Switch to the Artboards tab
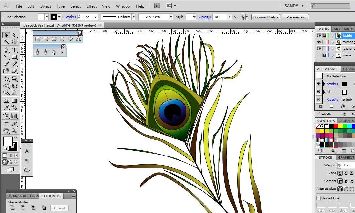The width and height of the screenshot is (355, 213). pos(343,29)
